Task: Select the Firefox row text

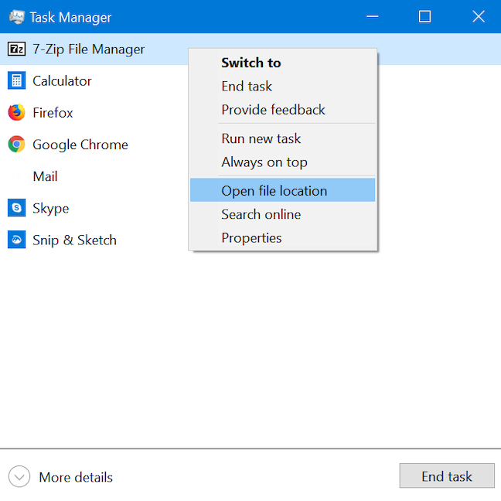Action: (53, 113)
